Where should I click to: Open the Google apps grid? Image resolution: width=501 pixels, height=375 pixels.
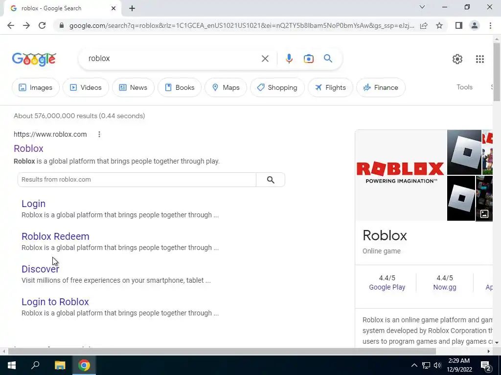coord(479,59)
